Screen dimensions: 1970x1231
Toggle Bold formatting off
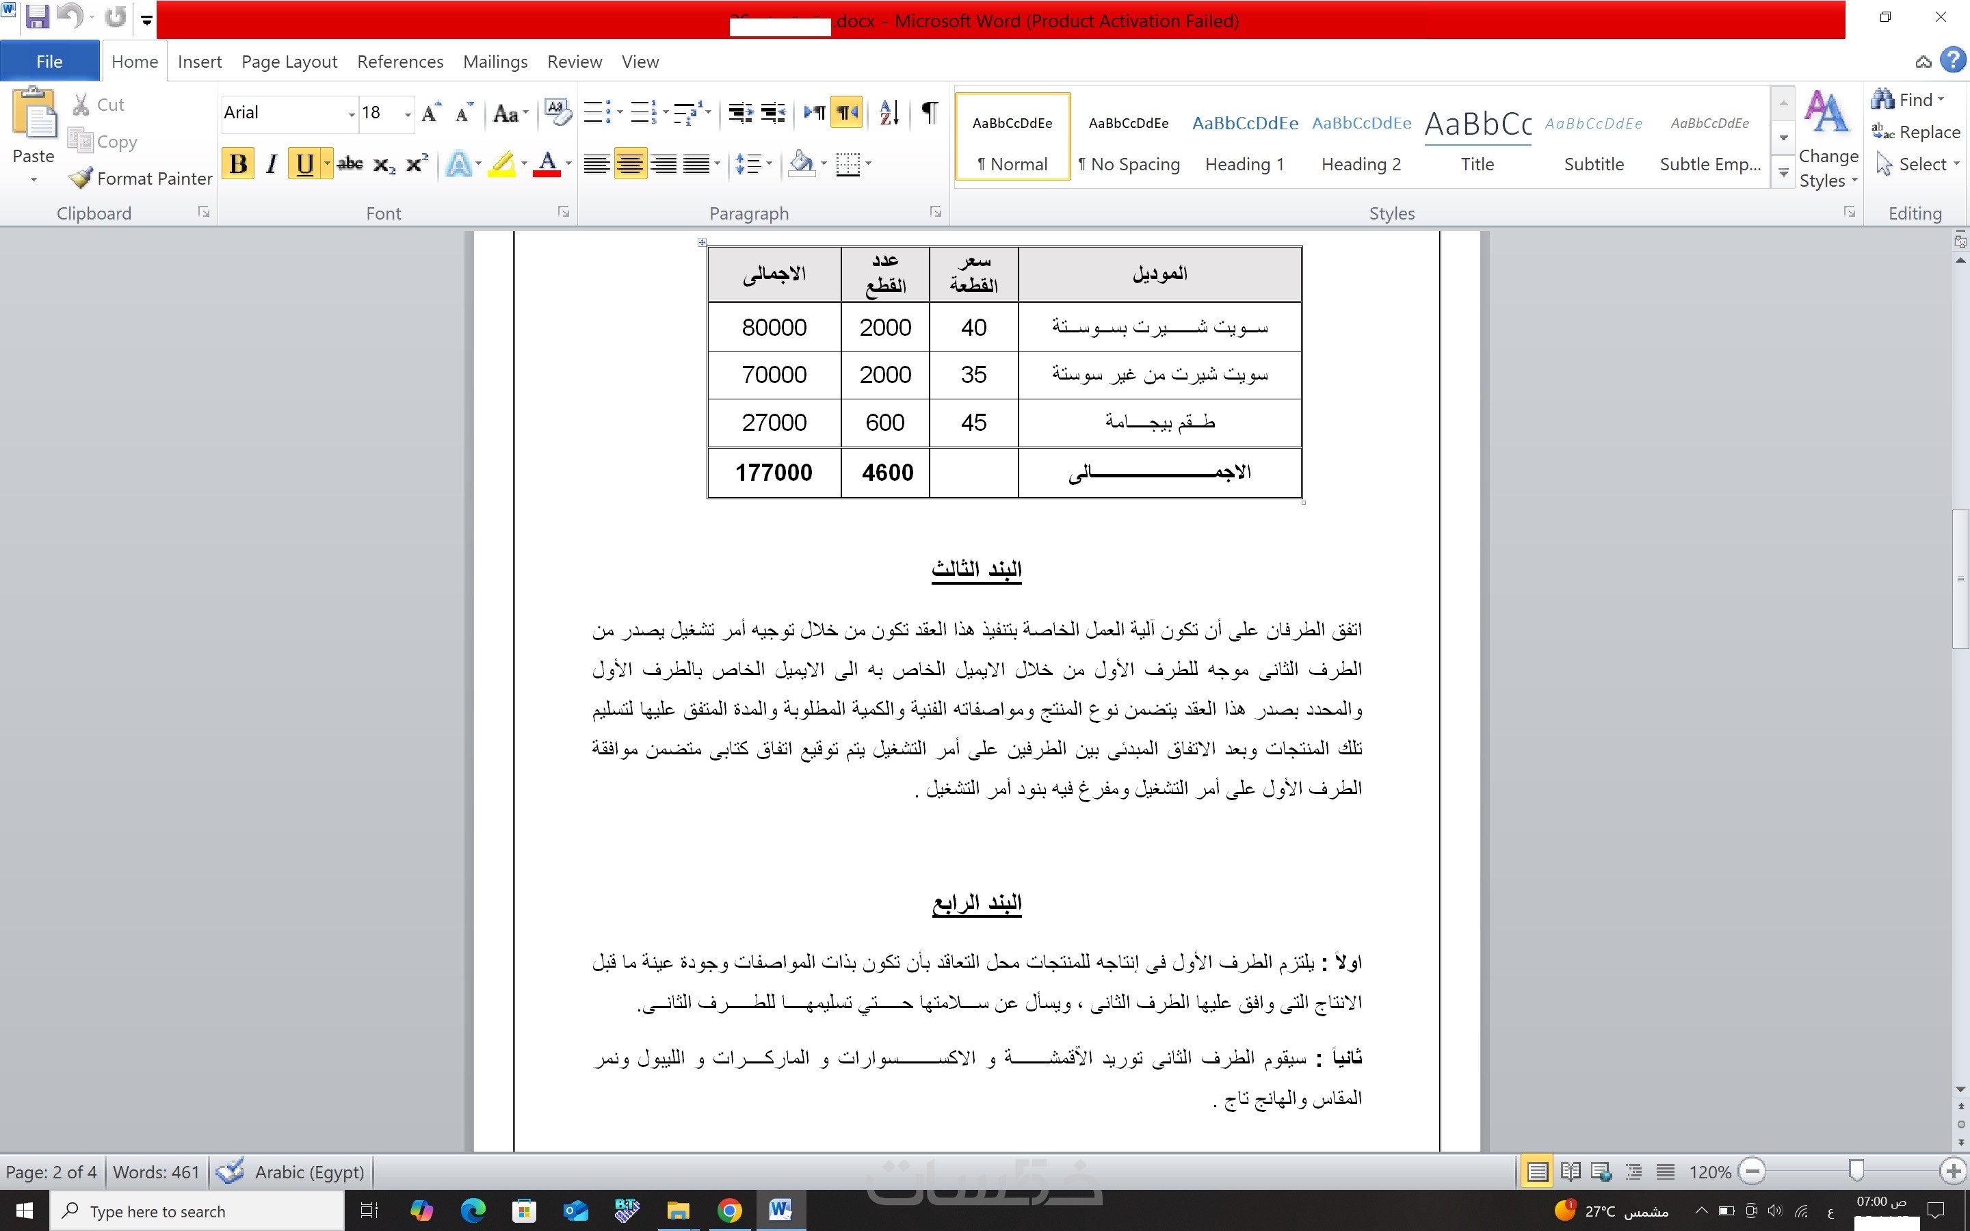click(238, 164)
